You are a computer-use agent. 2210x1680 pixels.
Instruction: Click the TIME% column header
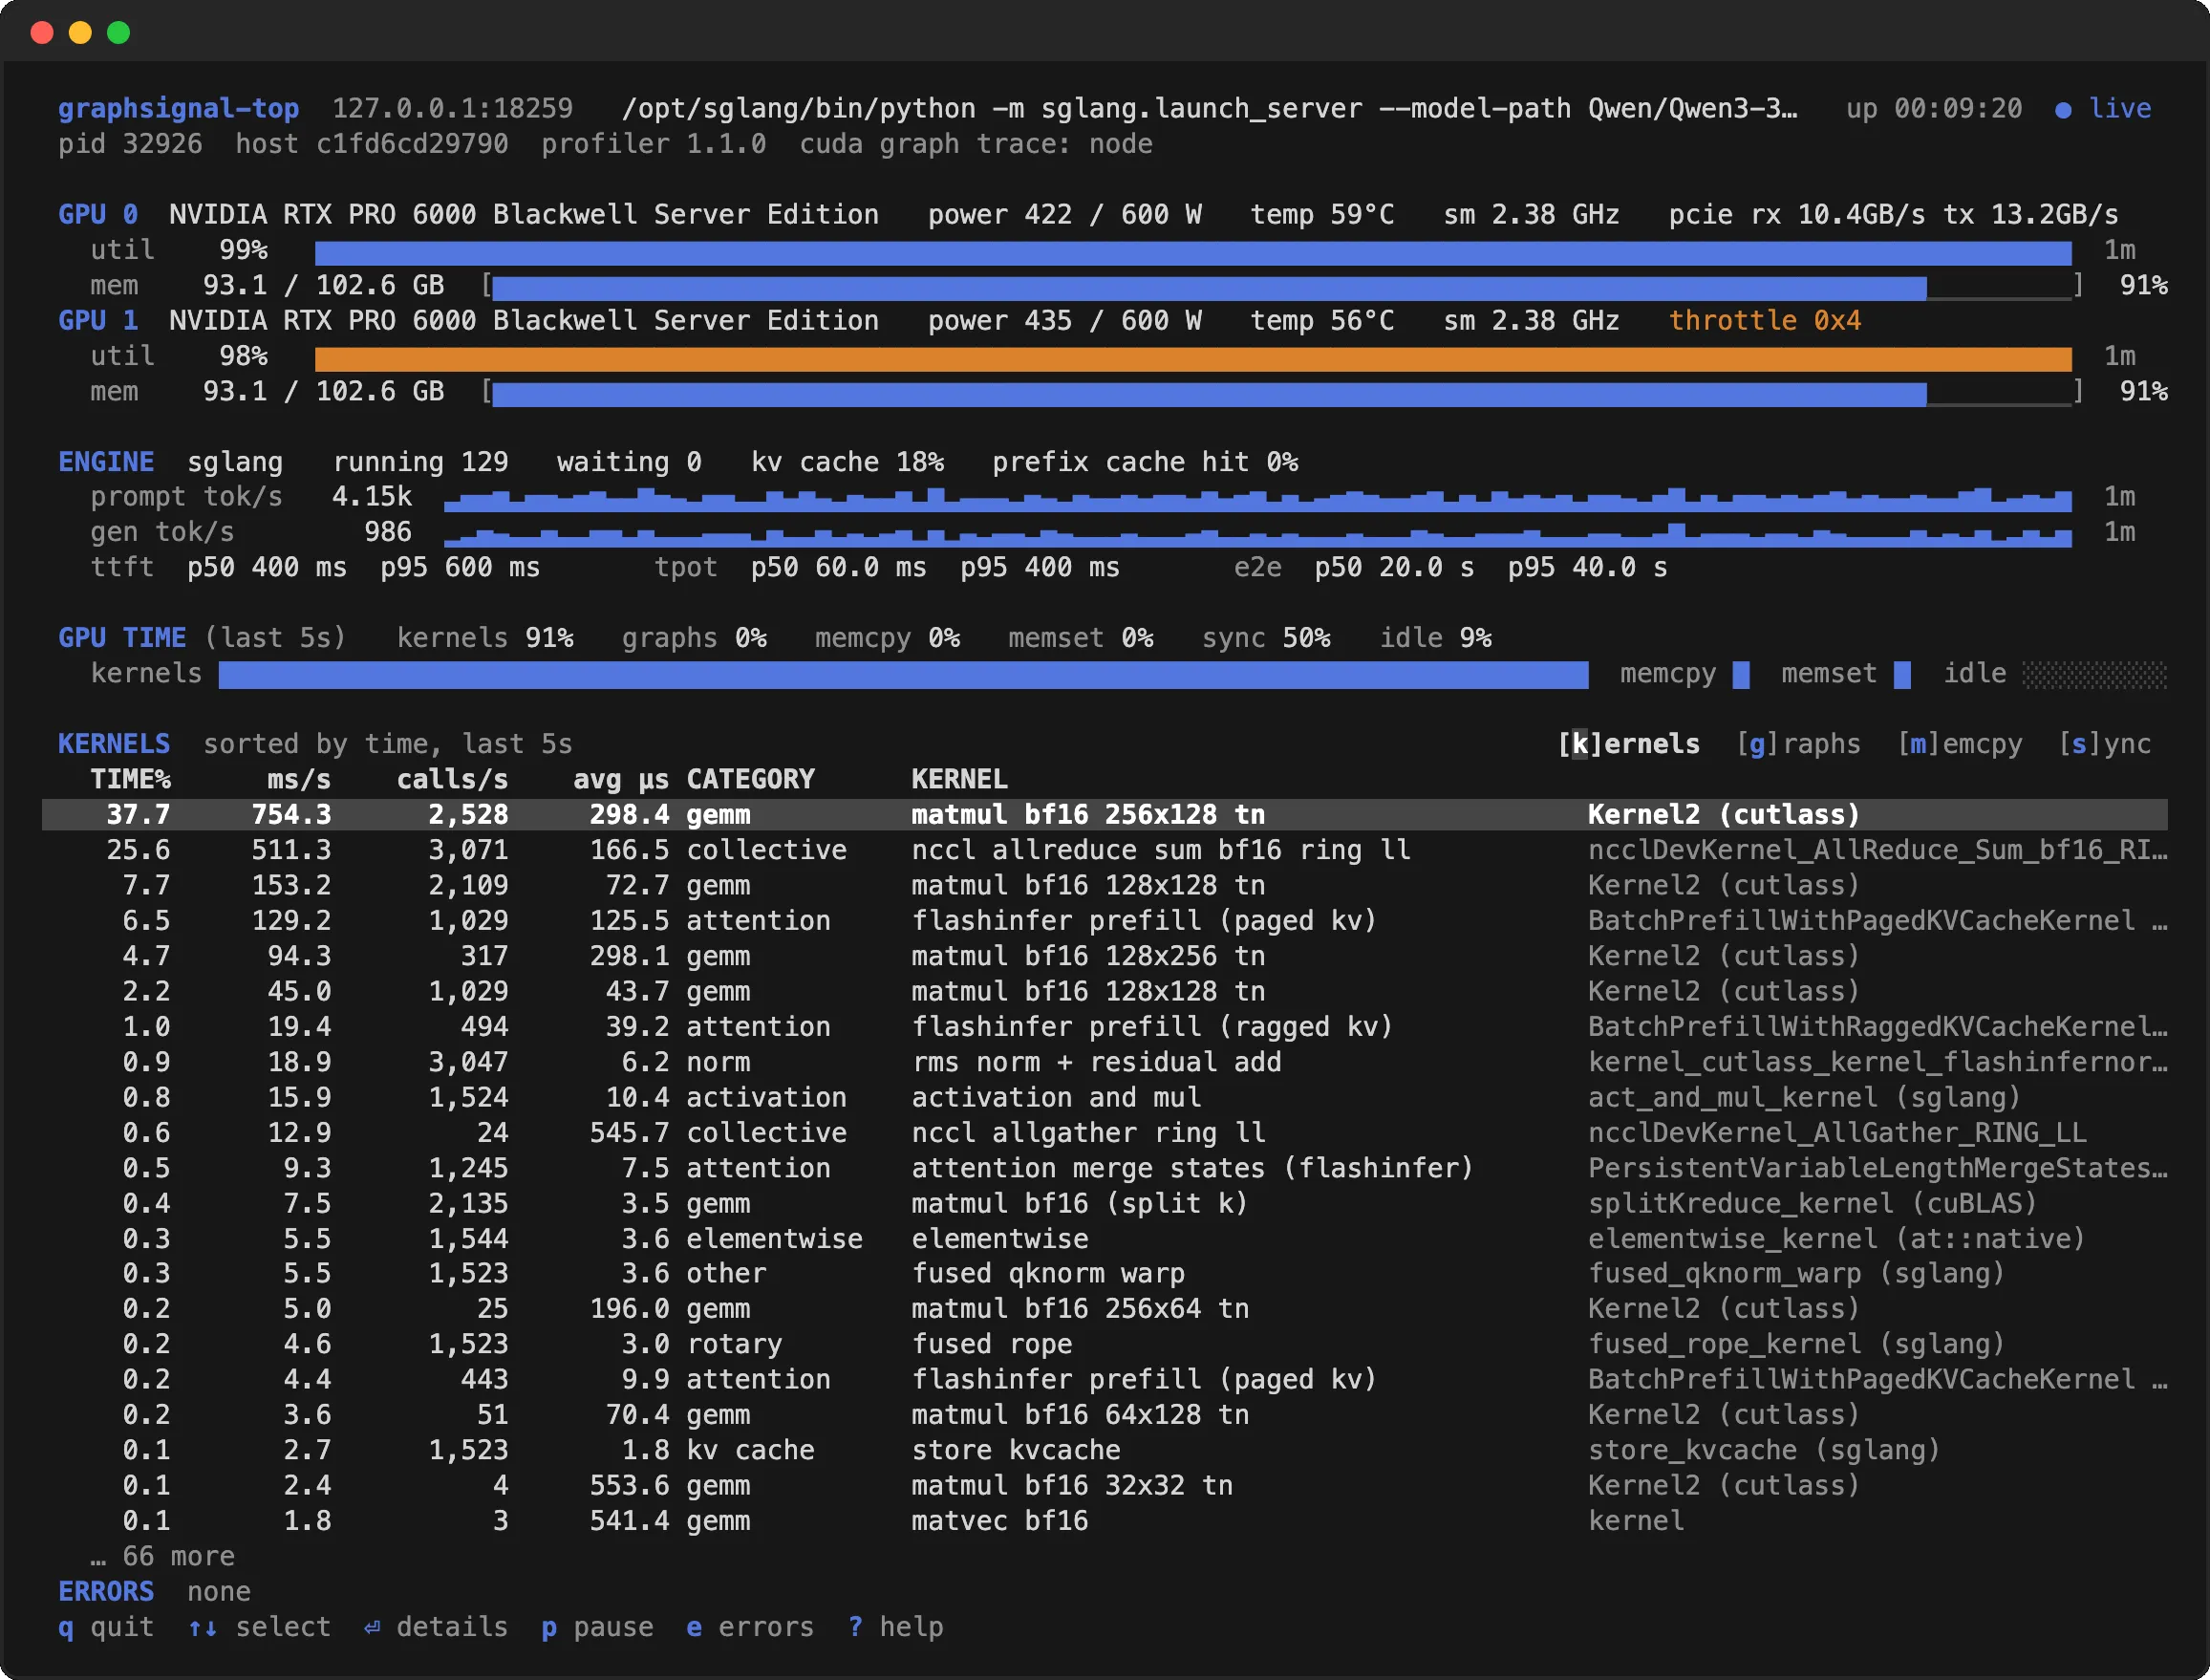pyautogui.click(x=130, y=779)
